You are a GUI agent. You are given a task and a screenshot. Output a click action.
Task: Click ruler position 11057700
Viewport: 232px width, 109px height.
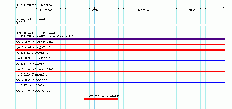coord(94,10)
